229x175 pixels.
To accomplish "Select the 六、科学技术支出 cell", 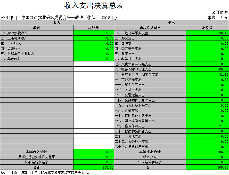I will coord(150,59).
